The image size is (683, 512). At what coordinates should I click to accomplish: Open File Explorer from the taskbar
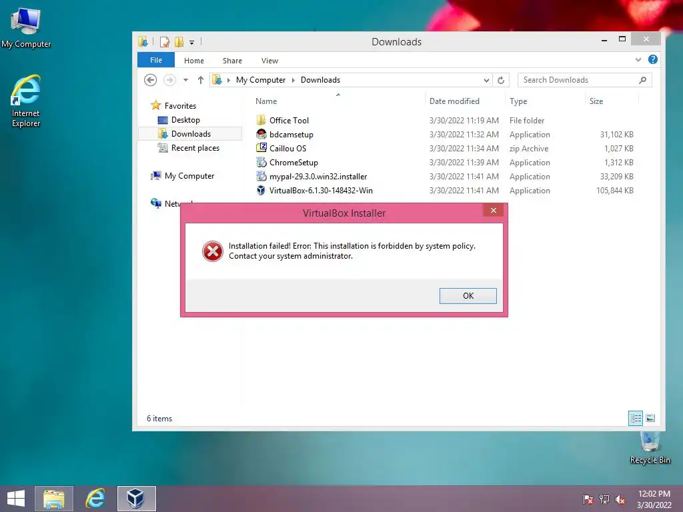(53, 499)
